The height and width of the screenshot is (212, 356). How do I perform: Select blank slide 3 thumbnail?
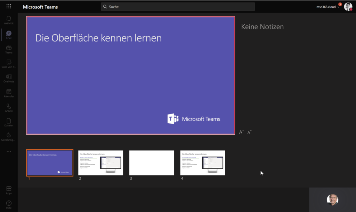pyautogui.click(x=152, y=163)
